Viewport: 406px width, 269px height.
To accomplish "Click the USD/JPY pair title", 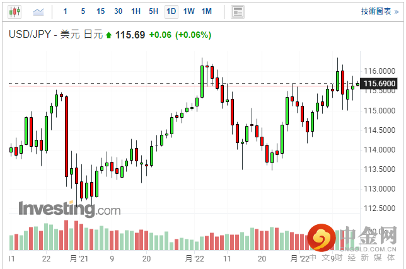I will click(x=30, y=35).
